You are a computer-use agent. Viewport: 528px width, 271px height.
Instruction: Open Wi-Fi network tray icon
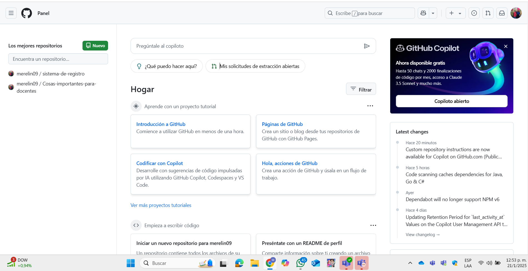point(481,263)
